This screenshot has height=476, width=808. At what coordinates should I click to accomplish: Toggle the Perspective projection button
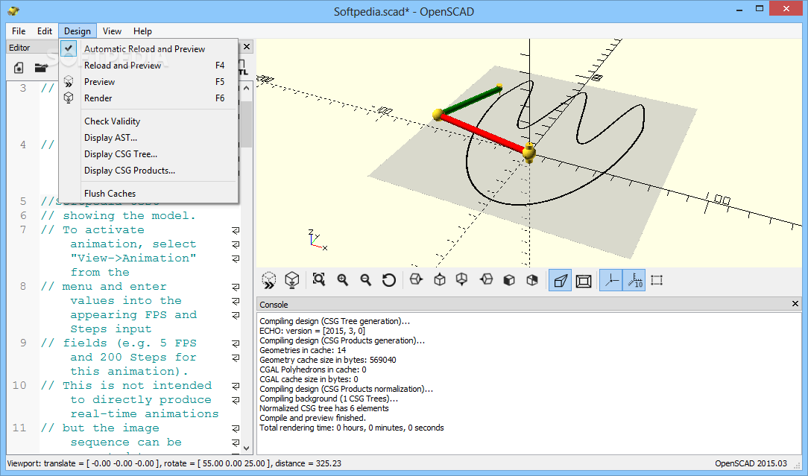tap(560, 280)
